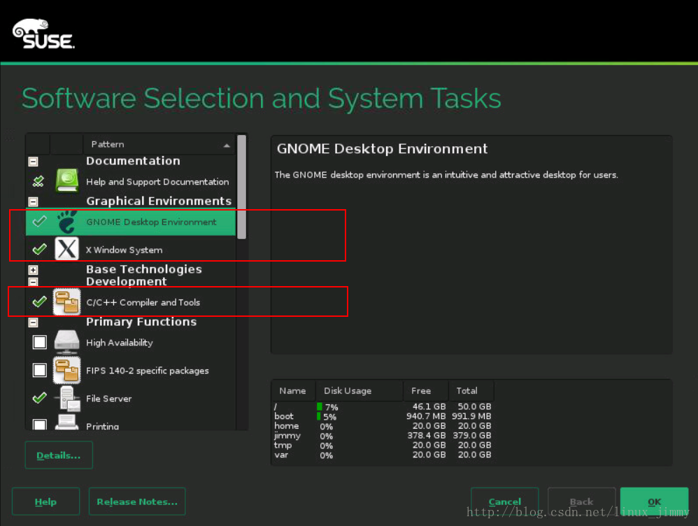Toggle Help and Support Documentation checkmark

[x=38, y=181]
